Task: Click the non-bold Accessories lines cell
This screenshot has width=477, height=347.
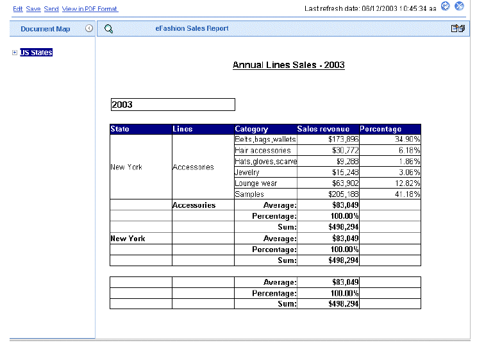Action: click(x=203, y=167)
